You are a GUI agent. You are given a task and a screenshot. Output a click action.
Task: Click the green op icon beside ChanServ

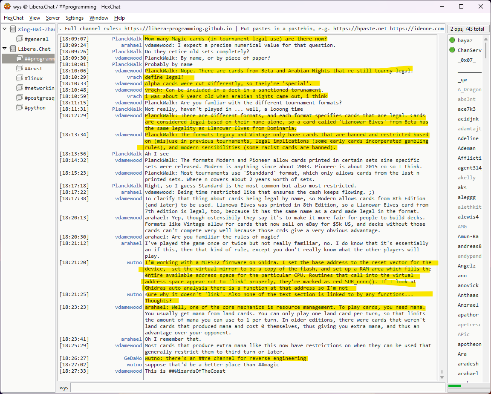click(x=452, y=50)
